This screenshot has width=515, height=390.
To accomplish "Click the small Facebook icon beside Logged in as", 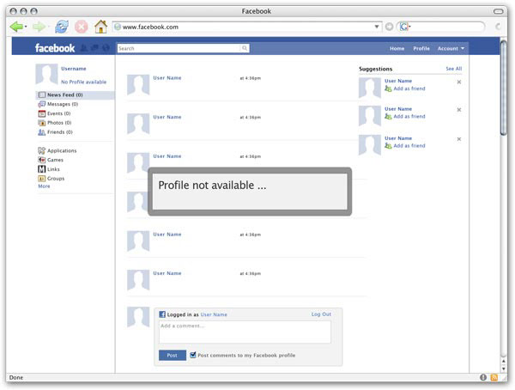I will [x=162, y=314].
